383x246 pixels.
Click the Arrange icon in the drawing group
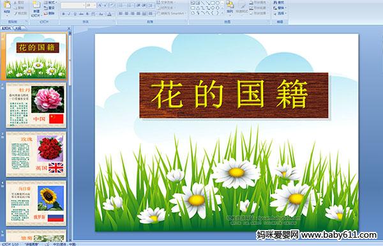[230, 6]
